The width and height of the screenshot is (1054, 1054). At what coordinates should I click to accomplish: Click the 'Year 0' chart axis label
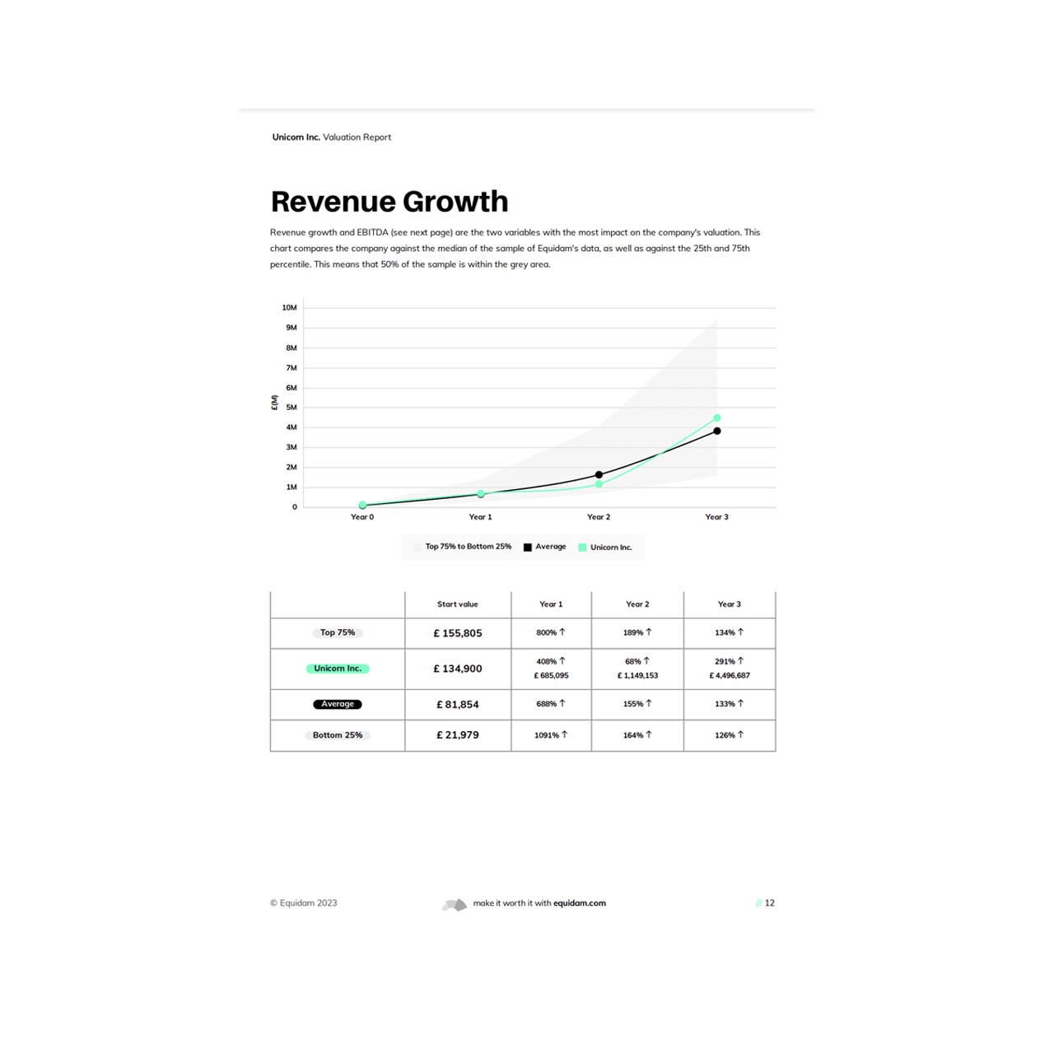coord(362,517)
